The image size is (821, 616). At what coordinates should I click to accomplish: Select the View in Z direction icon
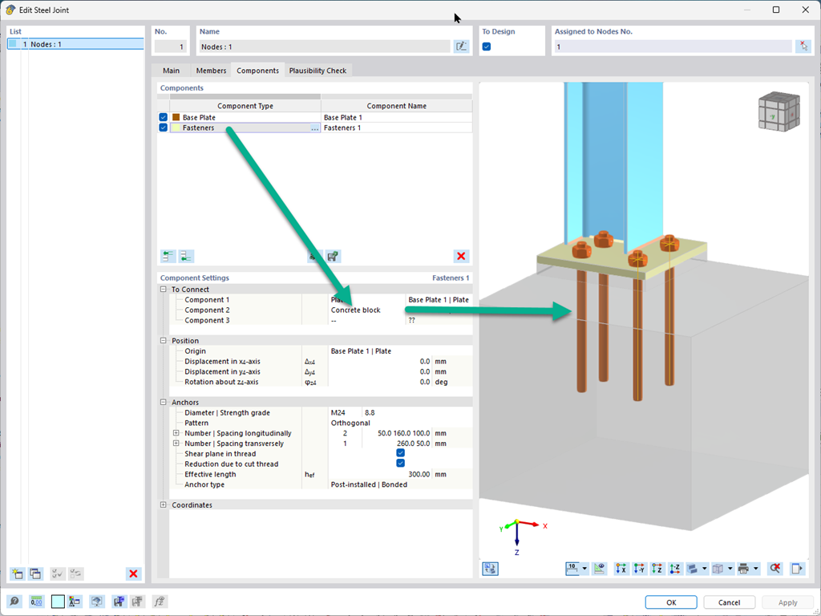[657, 569]
